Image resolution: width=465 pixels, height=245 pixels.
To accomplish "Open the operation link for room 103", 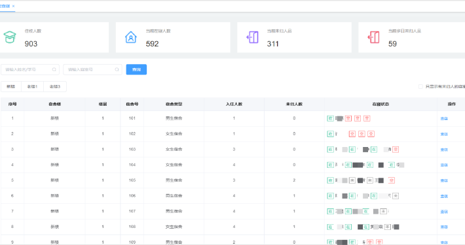I will (444, 150).
